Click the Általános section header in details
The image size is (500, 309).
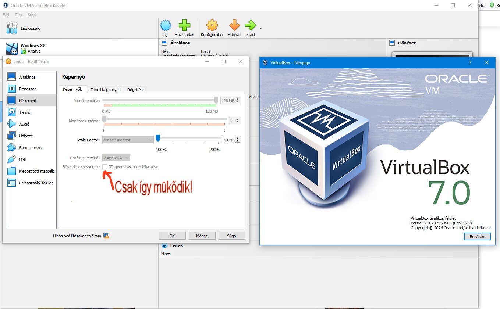coord(180,43)
